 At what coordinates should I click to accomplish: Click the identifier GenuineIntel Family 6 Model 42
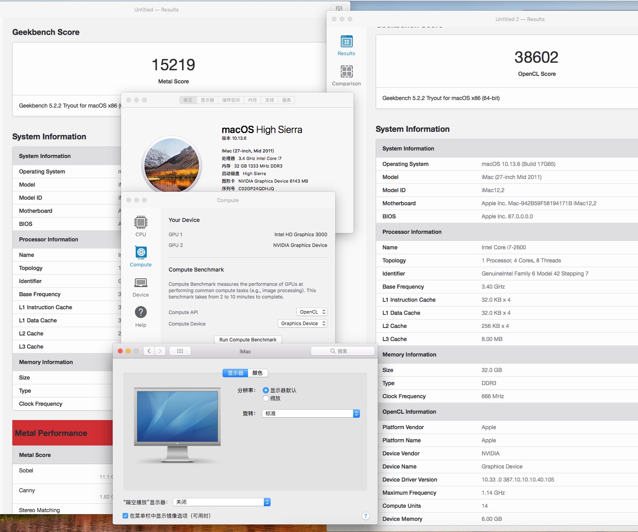pyautogui.click(x=535, y=274)
